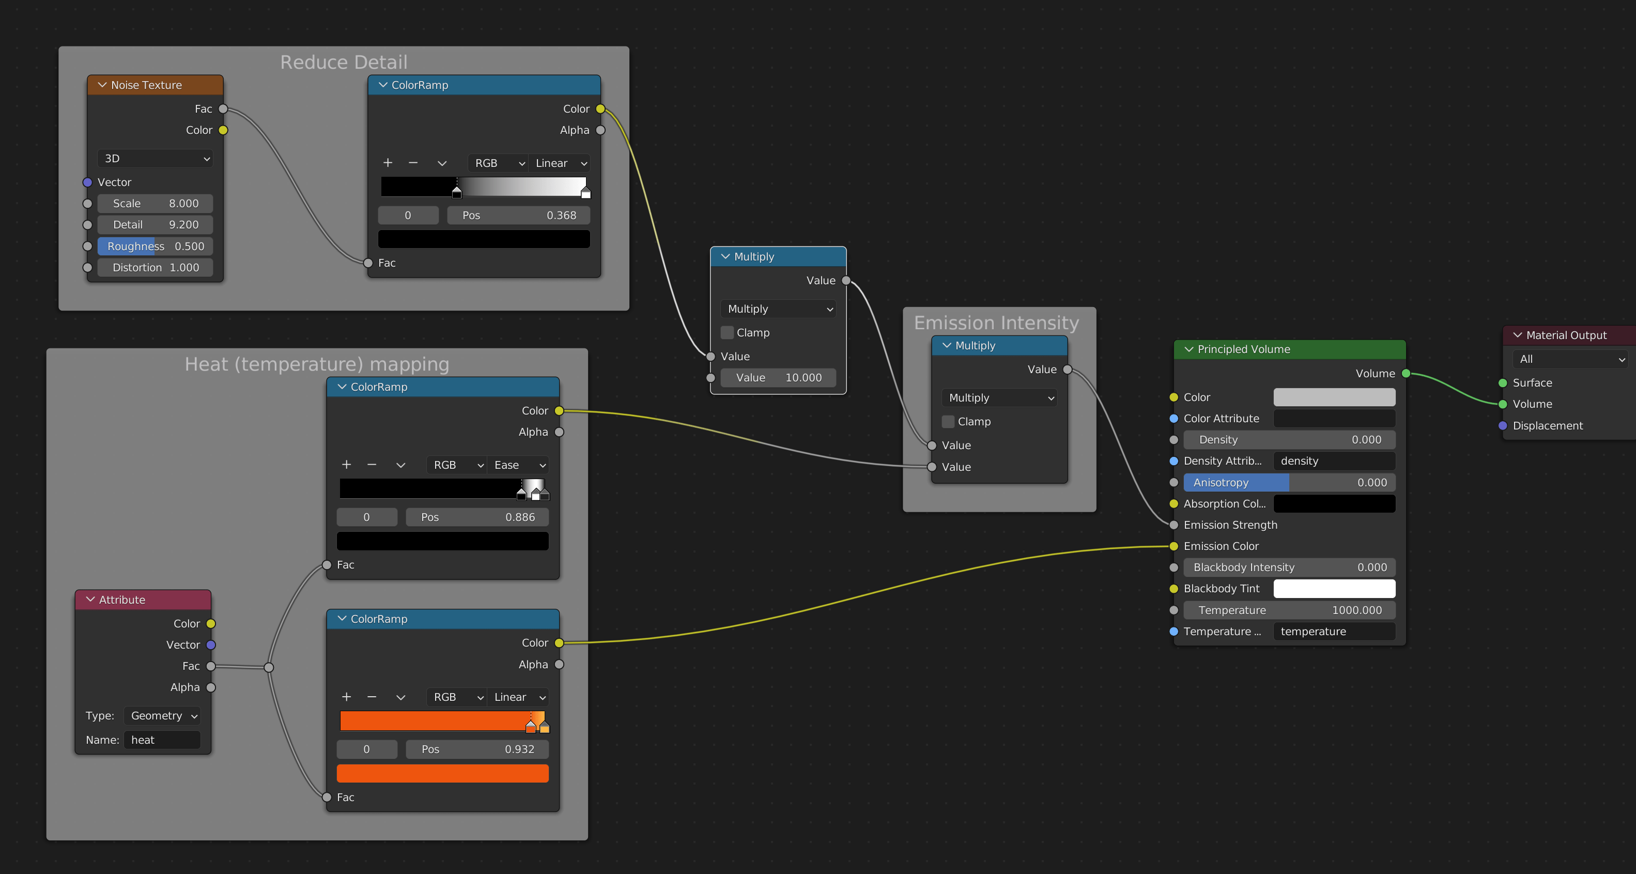Image resolution: width=1636 pixels, height=874 pixels.
Task: Click Volume output socket of Principled Volume
Action: coord(1406,374)
